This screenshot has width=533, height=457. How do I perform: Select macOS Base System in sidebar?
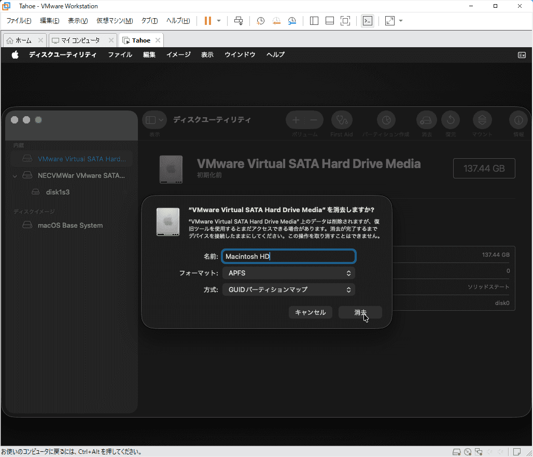(70, 225)
